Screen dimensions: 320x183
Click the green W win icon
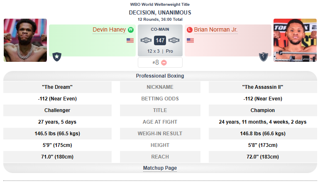[131, 30]
